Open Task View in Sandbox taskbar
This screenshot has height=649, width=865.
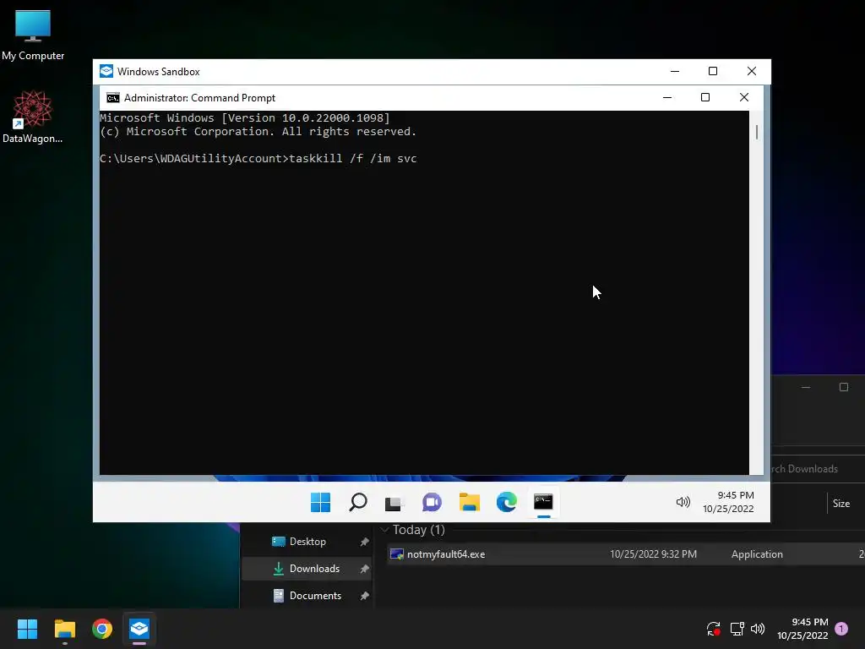394,502
